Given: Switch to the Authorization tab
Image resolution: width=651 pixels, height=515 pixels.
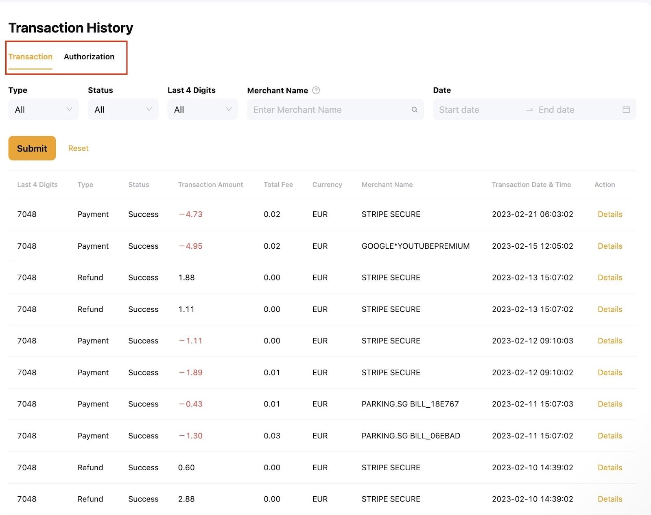Looking at the screenshot, I should point(89,57).
